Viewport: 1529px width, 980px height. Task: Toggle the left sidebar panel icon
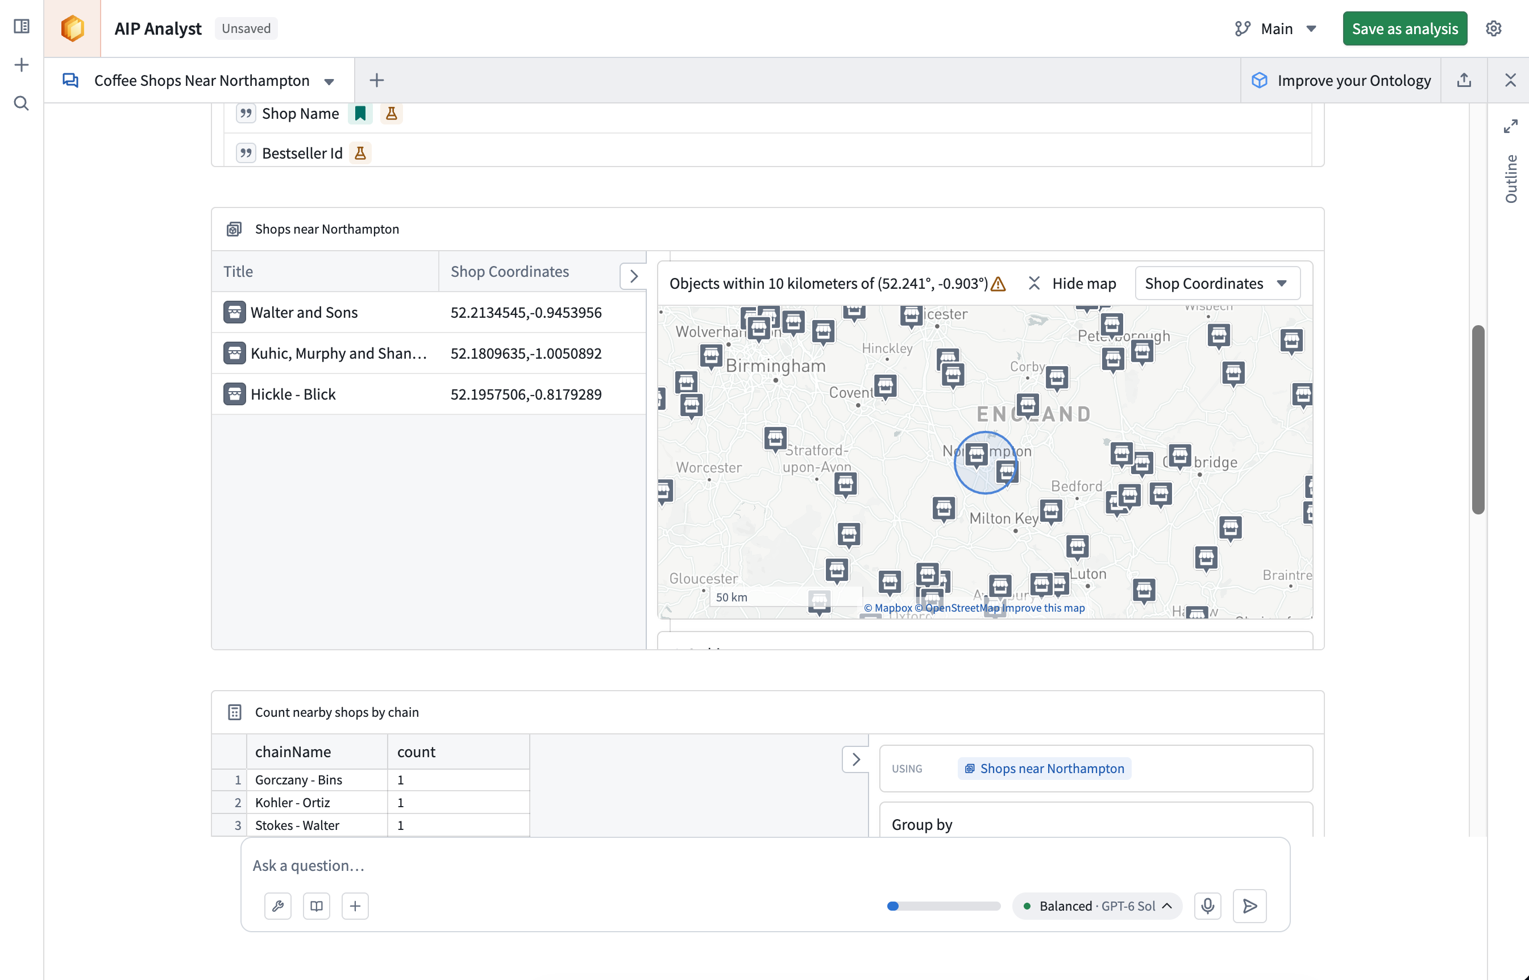pos(22,26)
